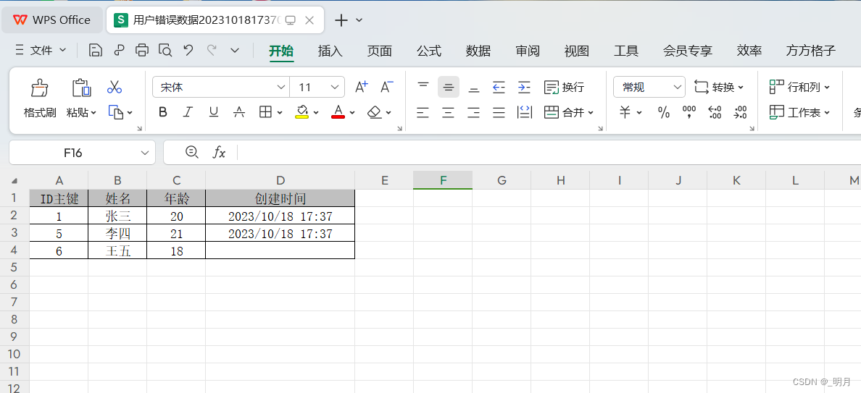Decrease decimal places
The width and height of the screenshot is (861, 393).
[x=740, y=112]
